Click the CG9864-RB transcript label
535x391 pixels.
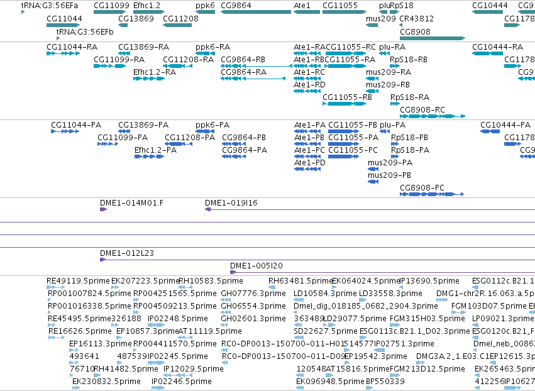coord(243,59)
